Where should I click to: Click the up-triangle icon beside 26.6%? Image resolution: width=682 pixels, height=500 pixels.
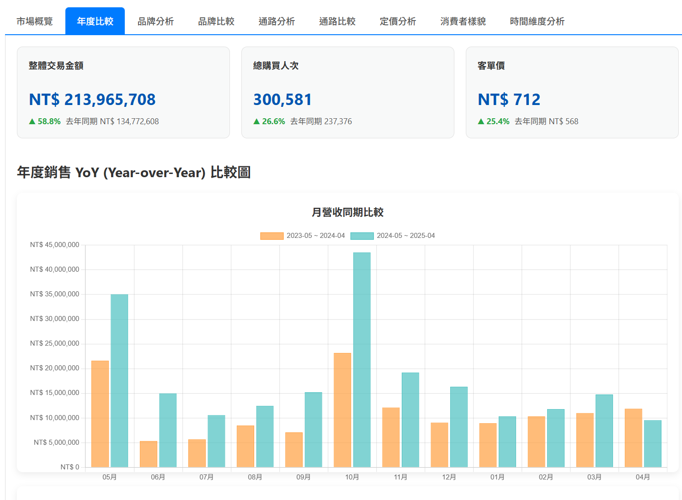click(x=256, y=121)
